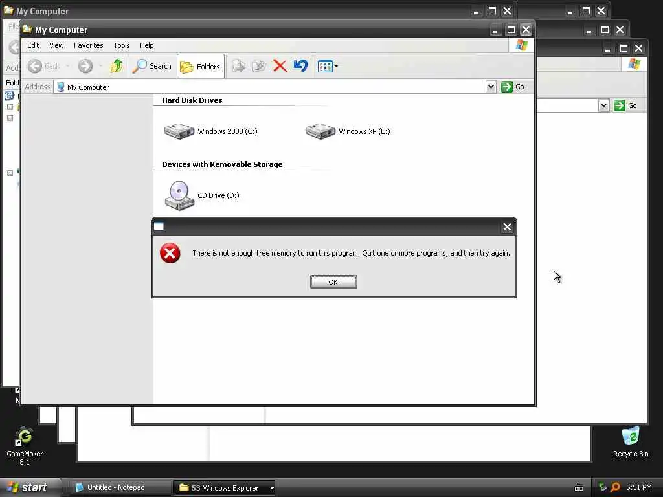Image resolution: width=663 pixels, height=497 pixels.
Task: Expand the address bar dropdown arrow
Action: [491, 87]
